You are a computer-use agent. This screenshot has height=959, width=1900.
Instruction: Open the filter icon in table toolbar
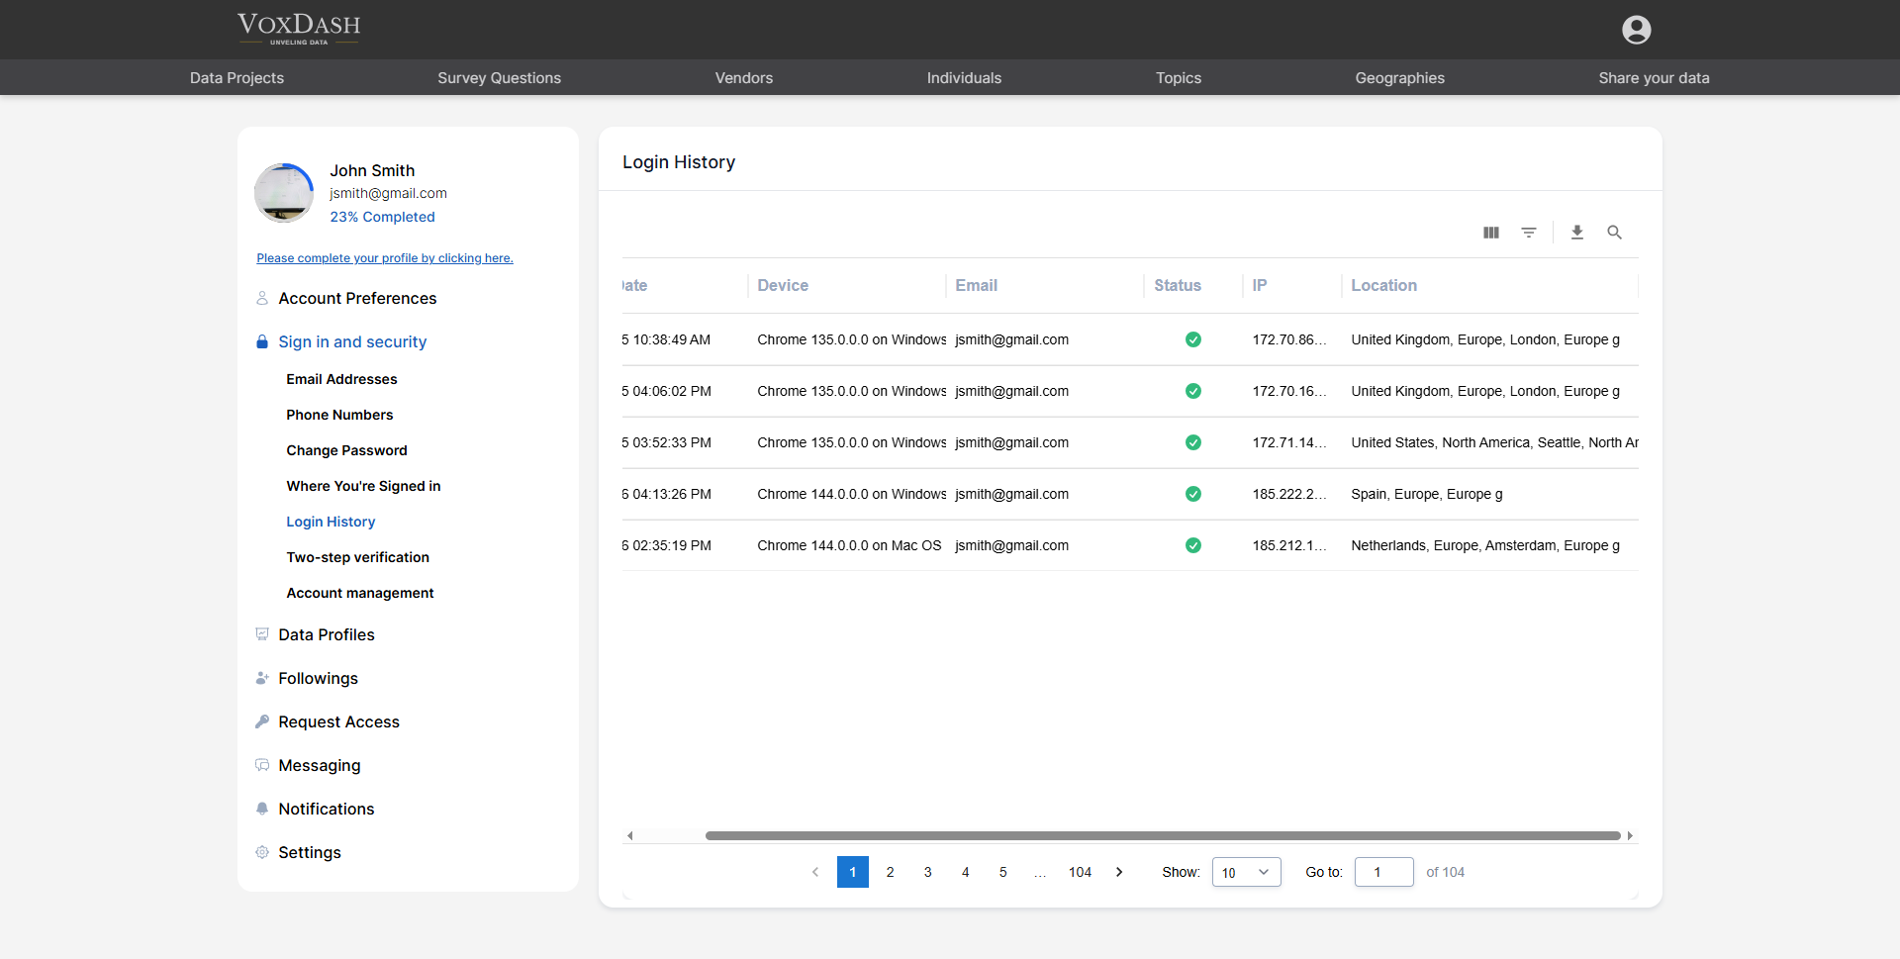click(x=1528, y=233)
